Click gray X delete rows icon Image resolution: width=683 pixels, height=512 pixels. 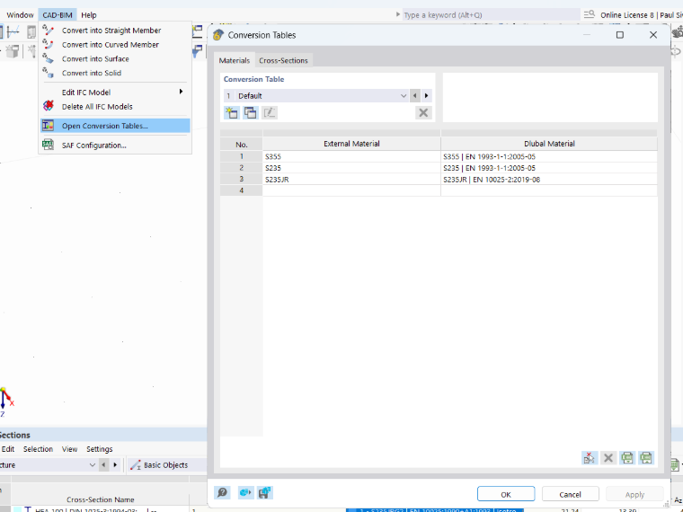[x=608, y=457]
